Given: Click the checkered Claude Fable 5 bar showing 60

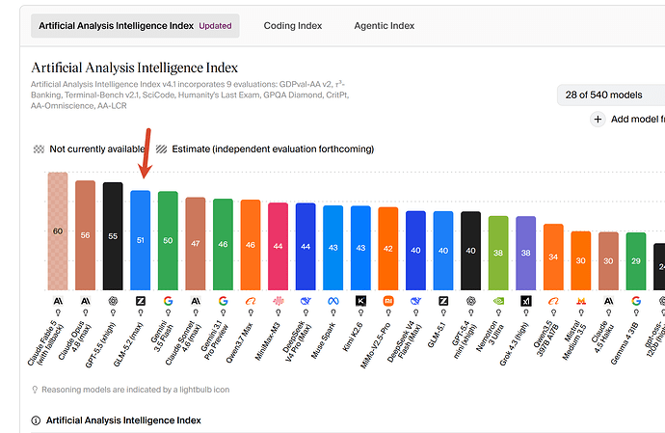Looking at the screenshot, I should point(58,231).
